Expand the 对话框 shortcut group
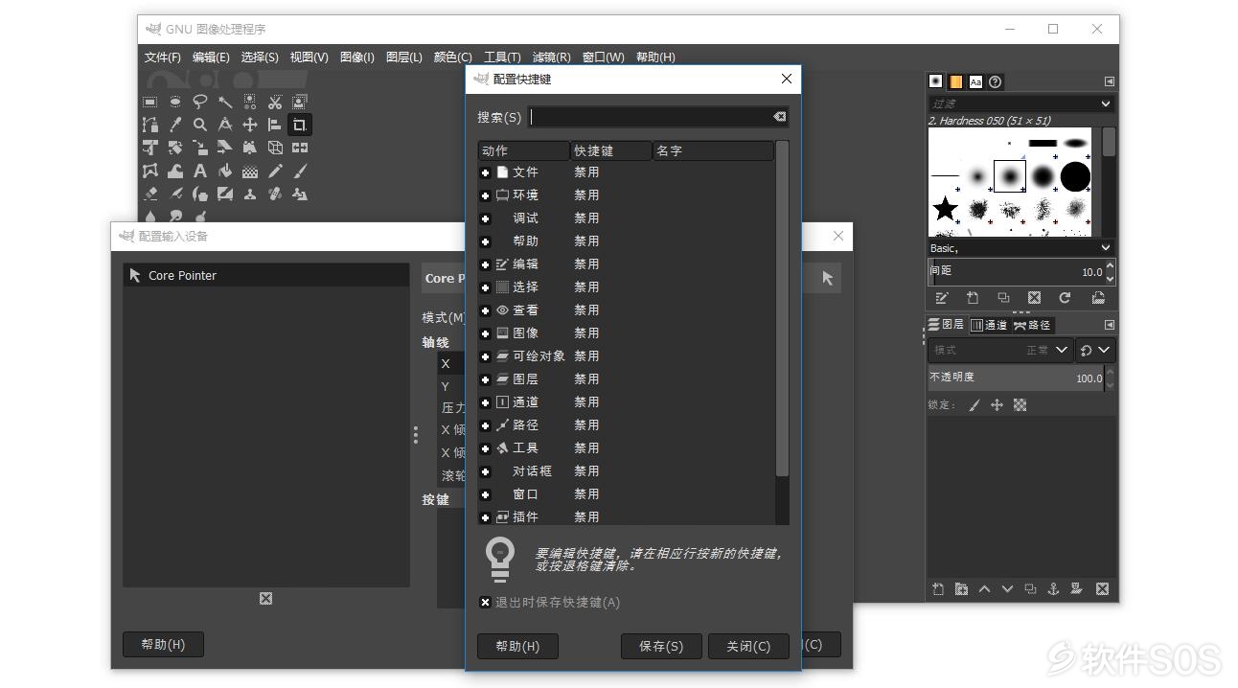 [485, 471]
